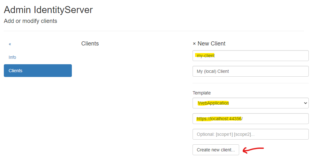
Task: Click the highlighted localhost:44356 text
Action: point(225,119)
